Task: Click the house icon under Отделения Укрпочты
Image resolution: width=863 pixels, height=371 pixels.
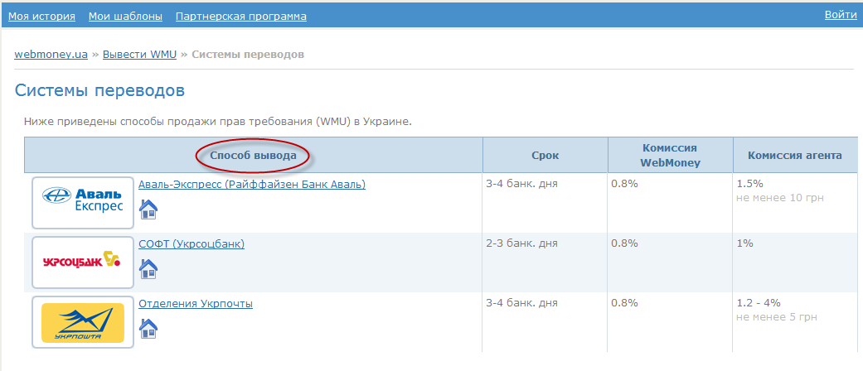Action: (148, 328)
